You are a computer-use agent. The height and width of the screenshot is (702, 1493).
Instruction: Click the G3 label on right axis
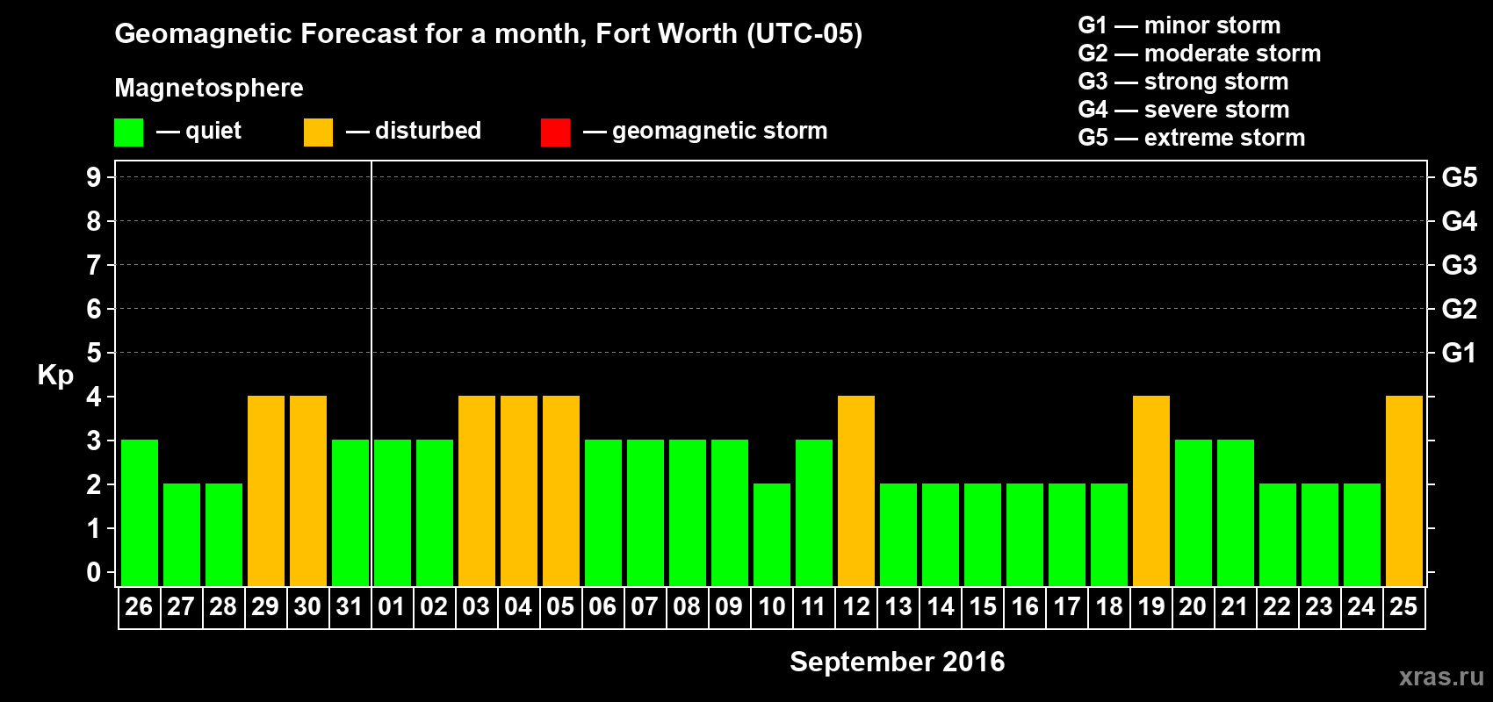(1460, 265)
